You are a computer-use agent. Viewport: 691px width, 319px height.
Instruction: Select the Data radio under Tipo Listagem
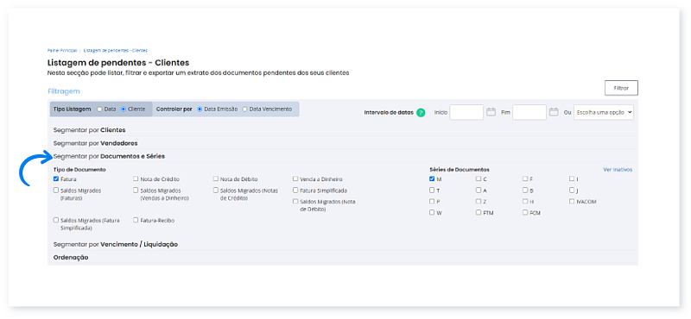[x=99, y=109]
